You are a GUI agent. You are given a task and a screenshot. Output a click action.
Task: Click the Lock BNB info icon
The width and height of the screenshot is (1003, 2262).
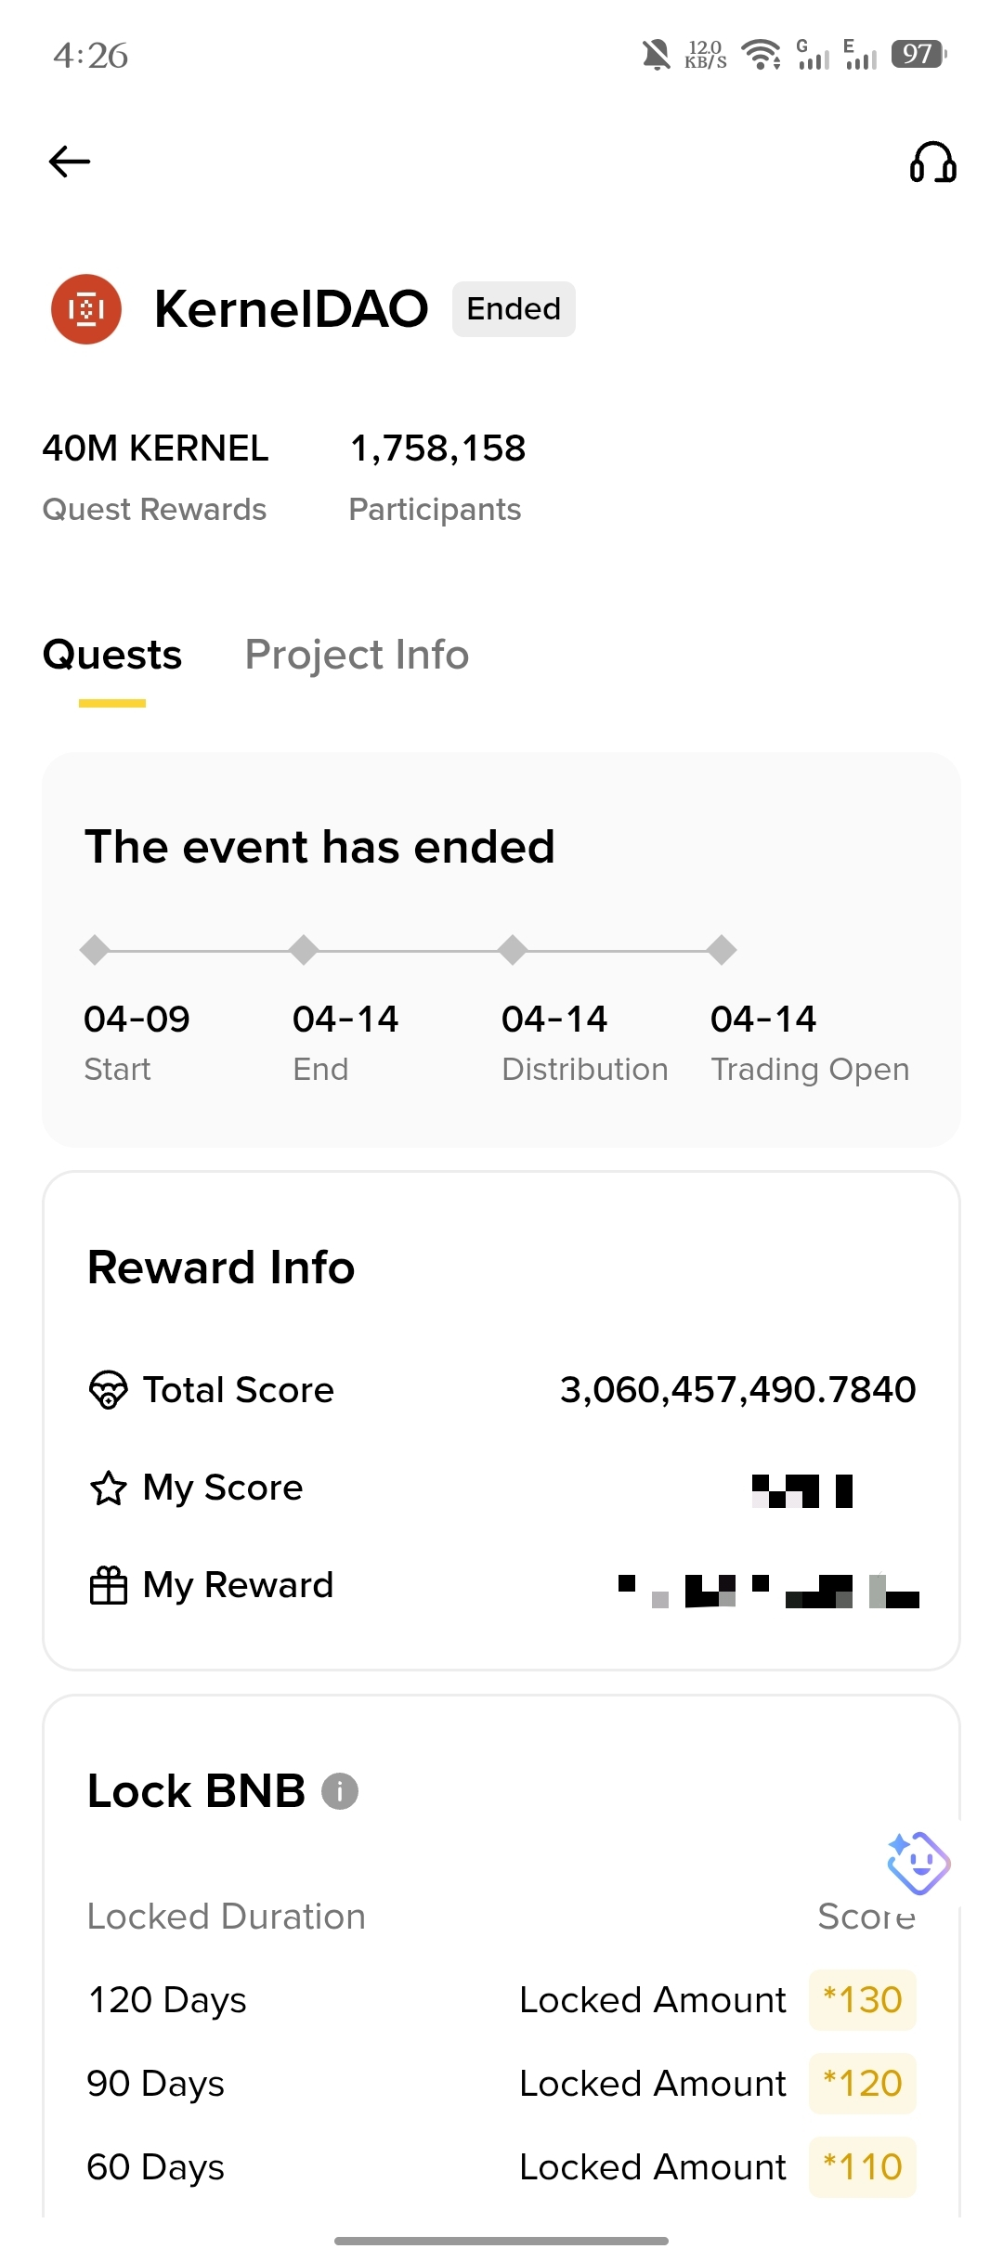pos(340,1791)
